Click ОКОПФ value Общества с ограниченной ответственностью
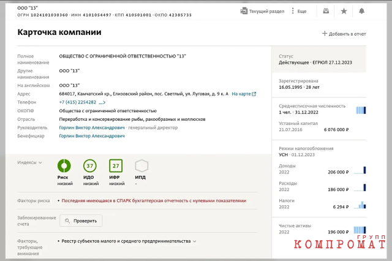Image resolution: width=392 pixels, height=261 pixels. click(108, 111)
